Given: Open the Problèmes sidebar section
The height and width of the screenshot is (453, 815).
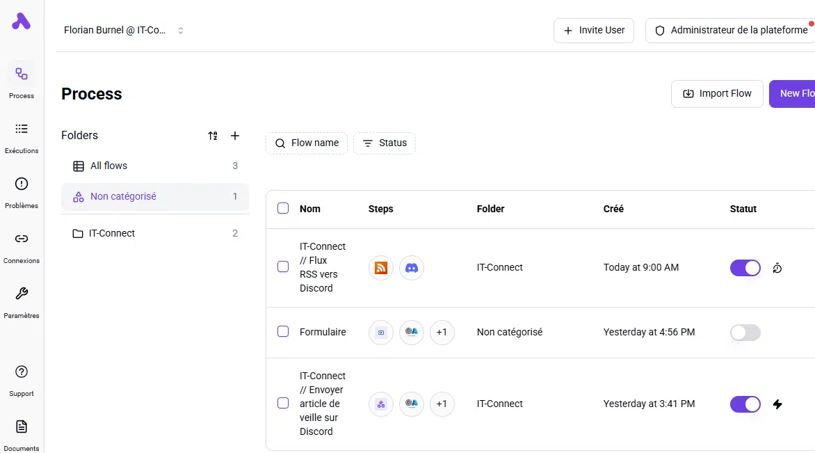Looking at the screenshot, I should click(22, 191).
